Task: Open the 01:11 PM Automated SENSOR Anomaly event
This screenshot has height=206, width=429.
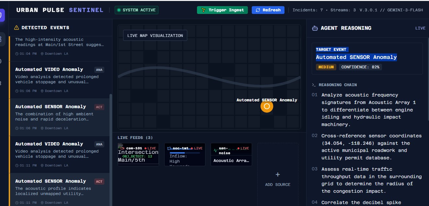Action: coord(60,190)
